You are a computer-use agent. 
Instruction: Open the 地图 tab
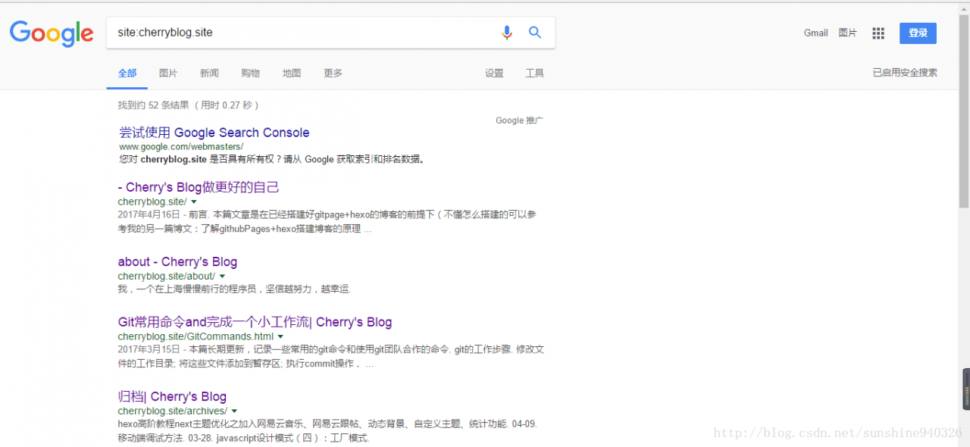292,73
